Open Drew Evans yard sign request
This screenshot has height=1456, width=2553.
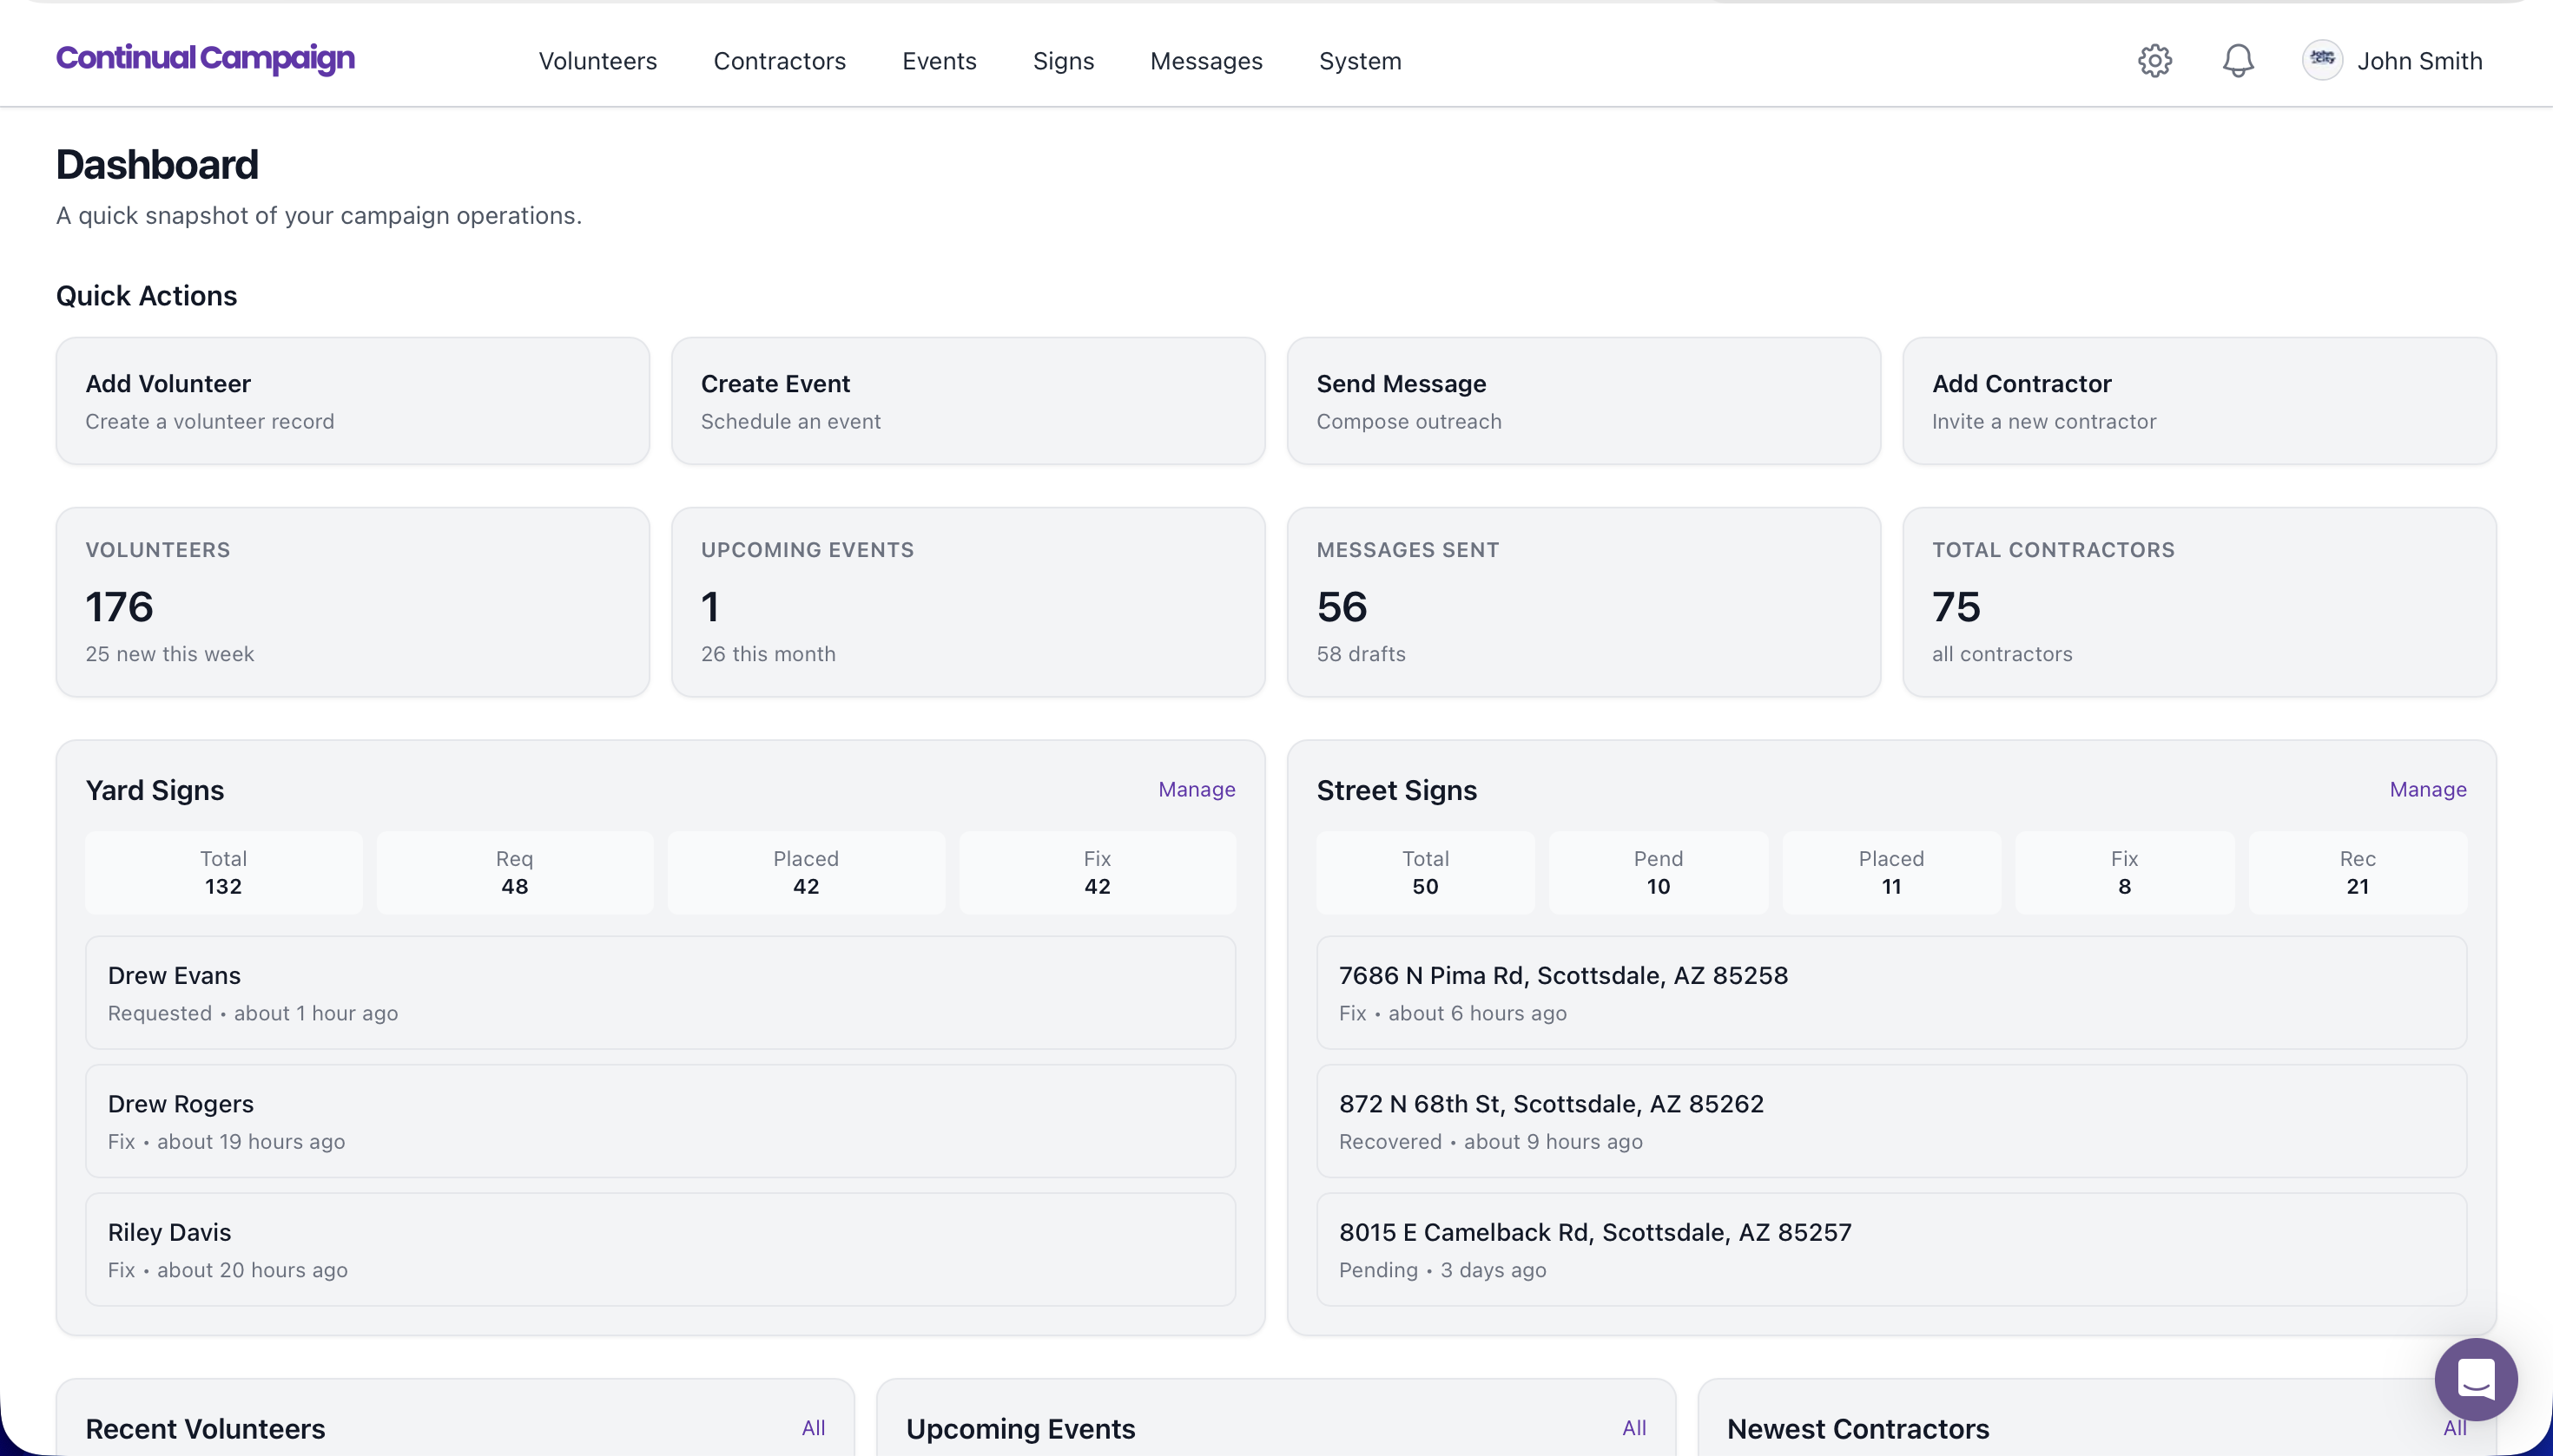[x=661, y=992]
